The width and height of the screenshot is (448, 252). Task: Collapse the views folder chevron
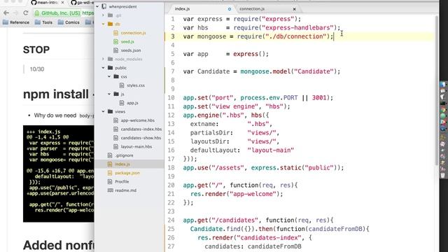pyautogui.click(x=104, y=111)
